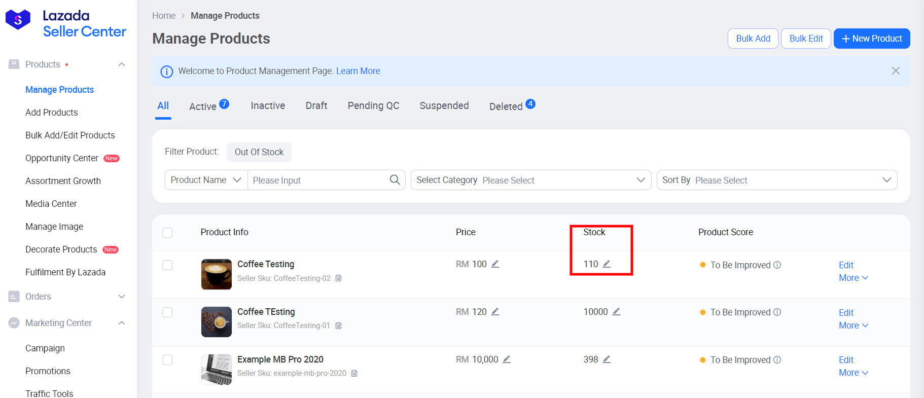Click the plus icon in New Product button
The image size is (924, 398).
(845, 39)
